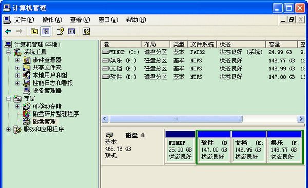Click the volume list scroll right arrow

(301, 119)
